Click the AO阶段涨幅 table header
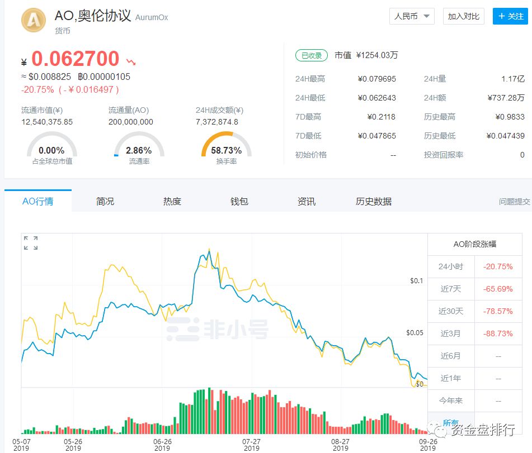Viewport: 532px width, 453px height. click(475, 244)
